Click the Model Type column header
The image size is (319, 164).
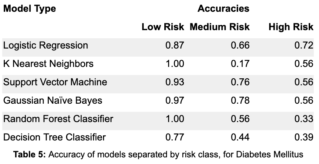click(30, 9)
